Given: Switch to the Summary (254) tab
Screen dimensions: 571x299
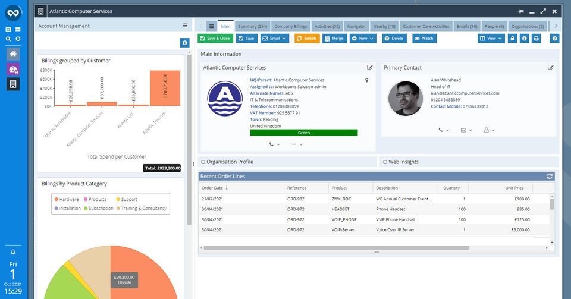Looking at the screenshot, I should 252,26.
